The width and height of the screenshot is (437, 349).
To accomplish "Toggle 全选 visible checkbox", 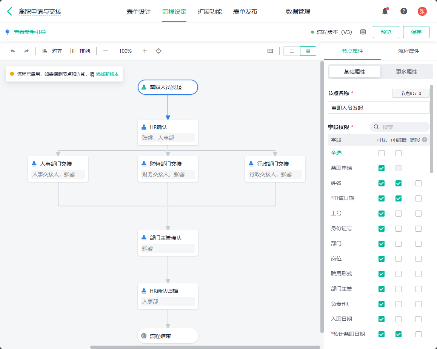I will point(382,153).
